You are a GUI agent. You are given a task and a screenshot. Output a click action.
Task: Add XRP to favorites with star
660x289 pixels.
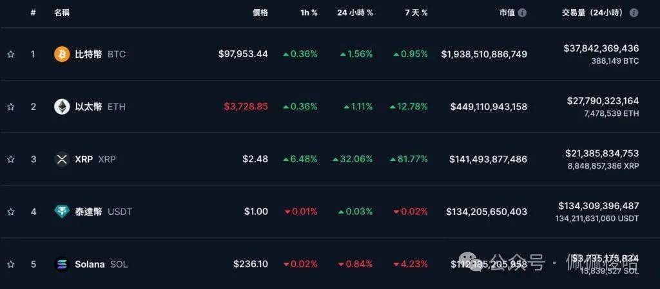coord(11,159)
